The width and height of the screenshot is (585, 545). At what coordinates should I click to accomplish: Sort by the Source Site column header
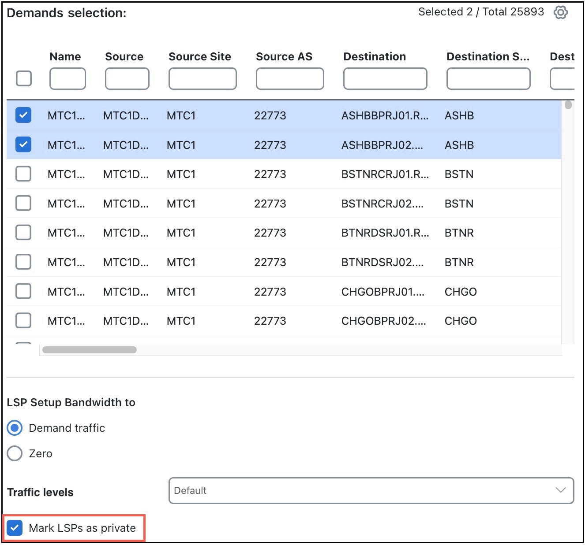[x=200, y=56]
